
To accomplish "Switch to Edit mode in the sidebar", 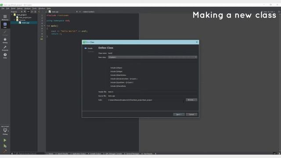I will (5, 25).
